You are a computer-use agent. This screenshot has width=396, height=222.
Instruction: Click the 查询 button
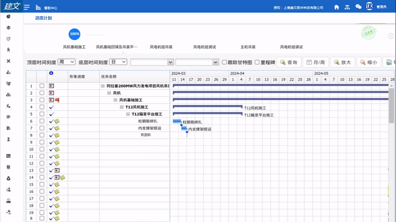click(x=289, y=62)
